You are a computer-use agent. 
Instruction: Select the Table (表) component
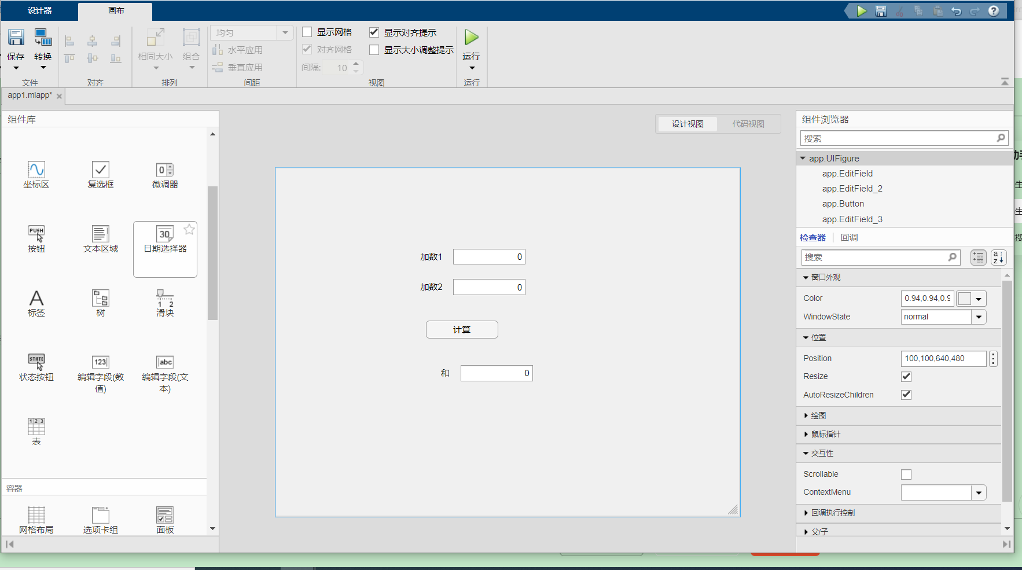36,432
